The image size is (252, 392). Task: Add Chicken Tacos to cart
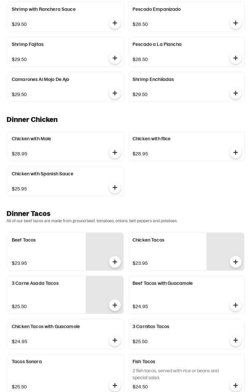236,262
